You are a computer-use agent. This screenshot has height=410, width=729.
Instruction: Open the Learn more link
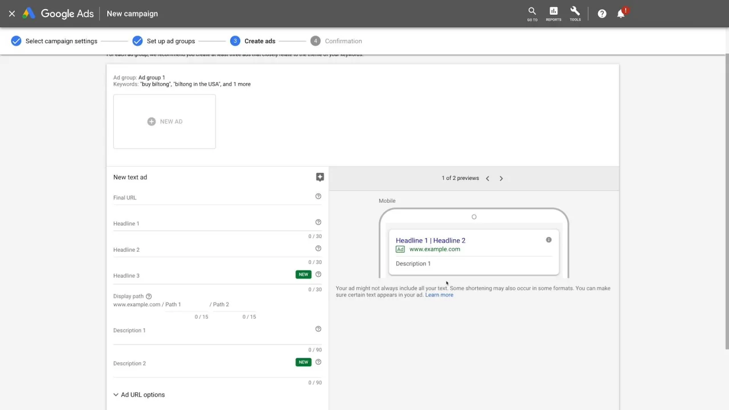pyautogui.click(x=439, y=295)
